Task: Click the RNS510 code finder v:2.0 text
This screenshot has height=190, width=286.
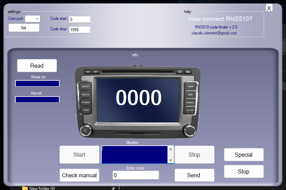Action: (216, 27)
